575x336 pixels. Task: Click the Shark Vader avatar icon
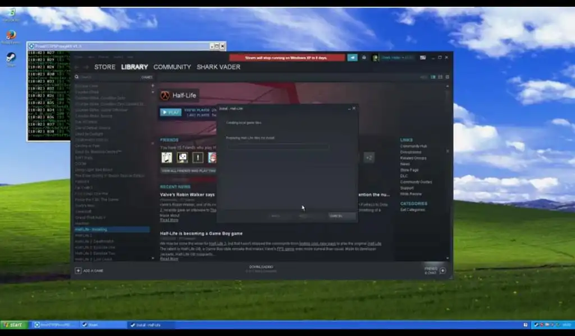(x=375, y=58)
